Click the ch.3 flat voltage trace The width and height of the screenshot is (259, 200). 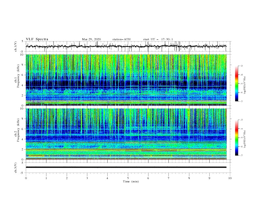click(x=126, y=167)
